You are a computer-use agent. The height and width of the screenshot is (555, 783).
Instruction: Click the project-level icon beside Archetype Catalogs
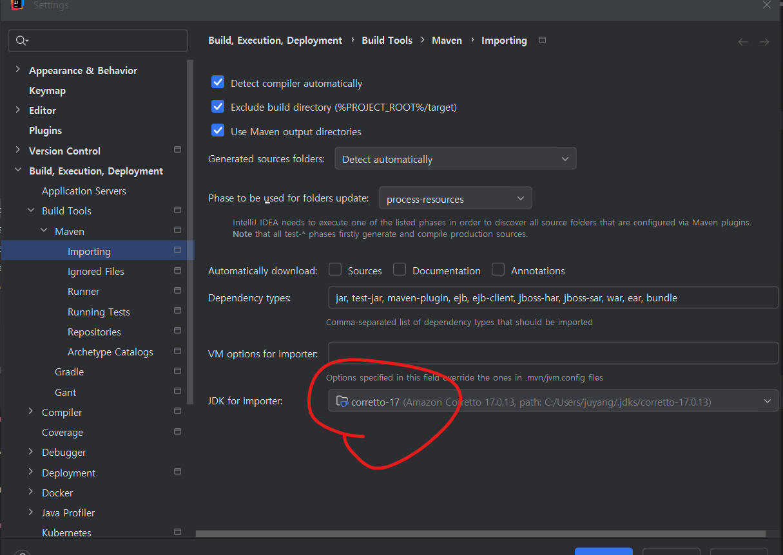click(177, 351)
